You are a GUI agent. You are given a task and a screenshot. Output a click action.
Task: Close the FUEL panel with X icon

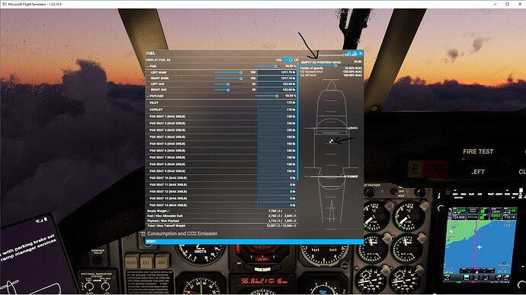point(361,53)
